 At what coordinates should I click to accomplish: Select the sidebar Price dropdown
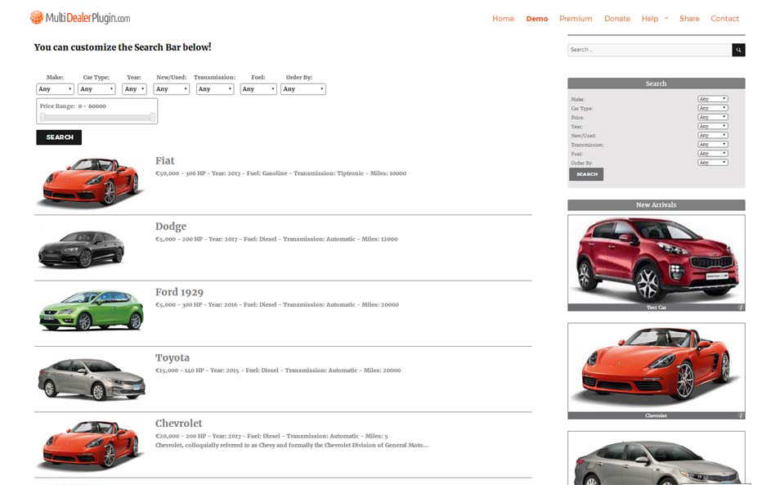(712, 117)
